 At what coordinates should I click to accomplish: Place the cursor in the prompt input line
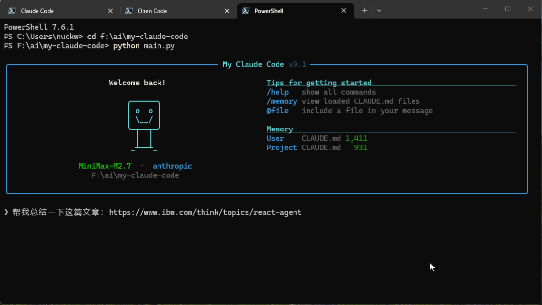[312, 212]
